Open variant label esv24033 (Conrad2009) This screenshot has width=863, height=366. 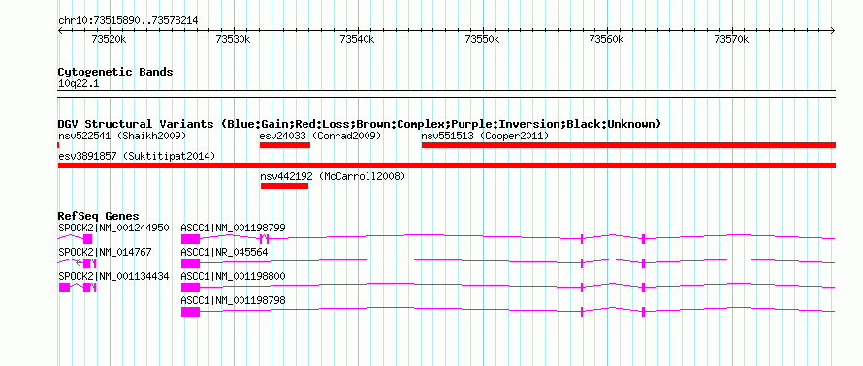tap(320, 136)
